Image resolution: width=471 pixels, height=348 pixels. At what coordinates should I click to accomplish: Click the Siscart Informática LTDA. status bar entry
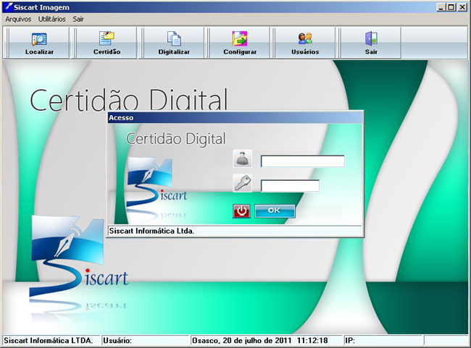[48, 341]
